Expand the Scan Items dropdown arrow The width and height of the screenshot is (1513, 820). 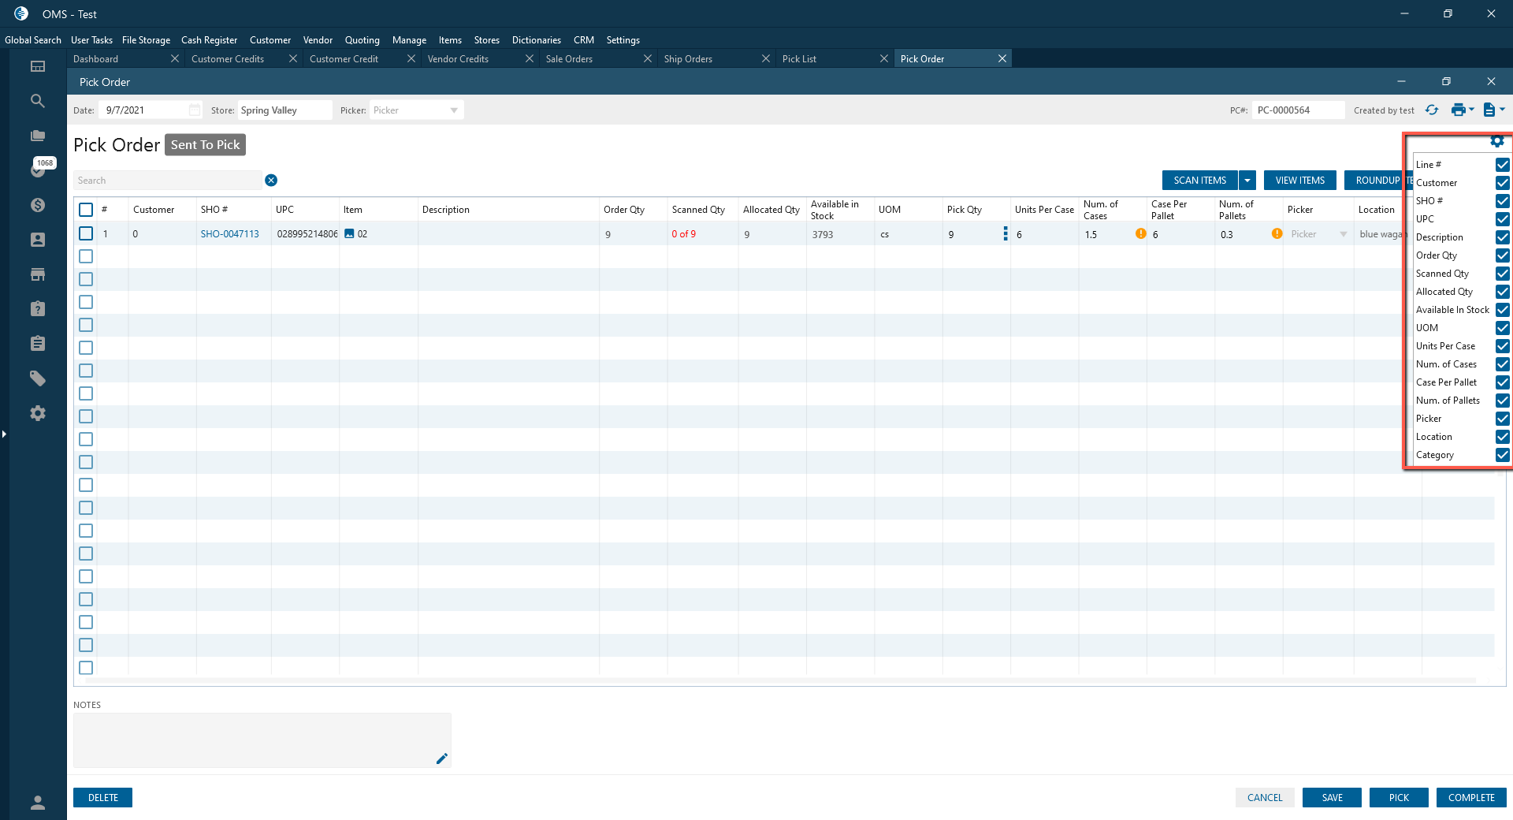tap(1247, 181)
